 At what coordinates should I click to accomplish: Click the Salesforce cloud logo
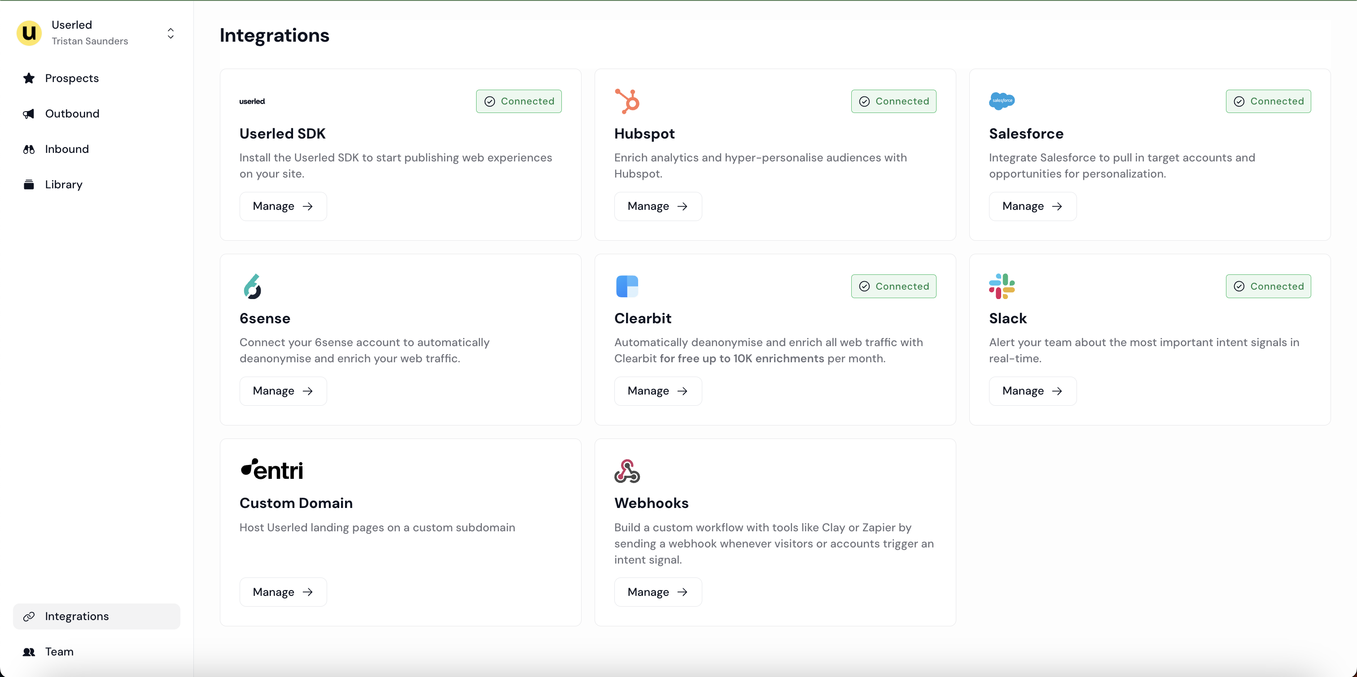(1002, 100)
